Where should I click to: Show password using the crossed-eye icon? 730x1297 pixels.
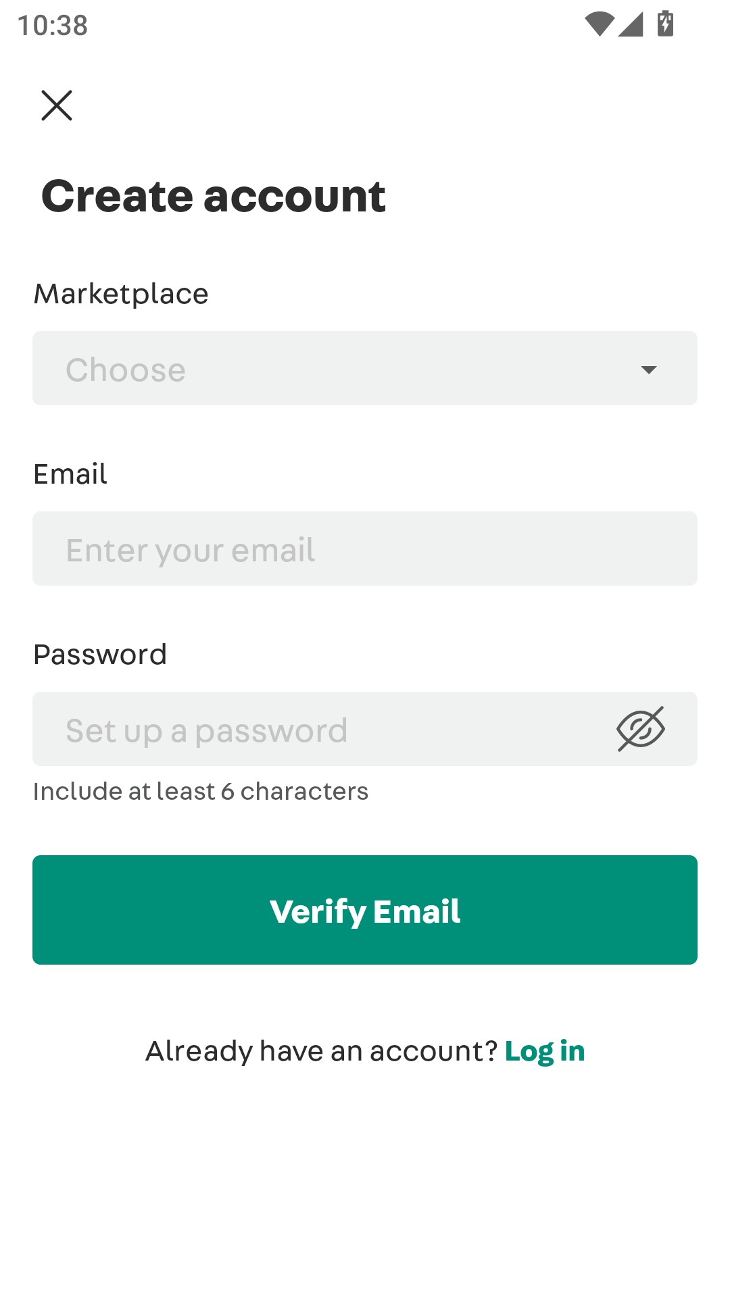[640, 729]
